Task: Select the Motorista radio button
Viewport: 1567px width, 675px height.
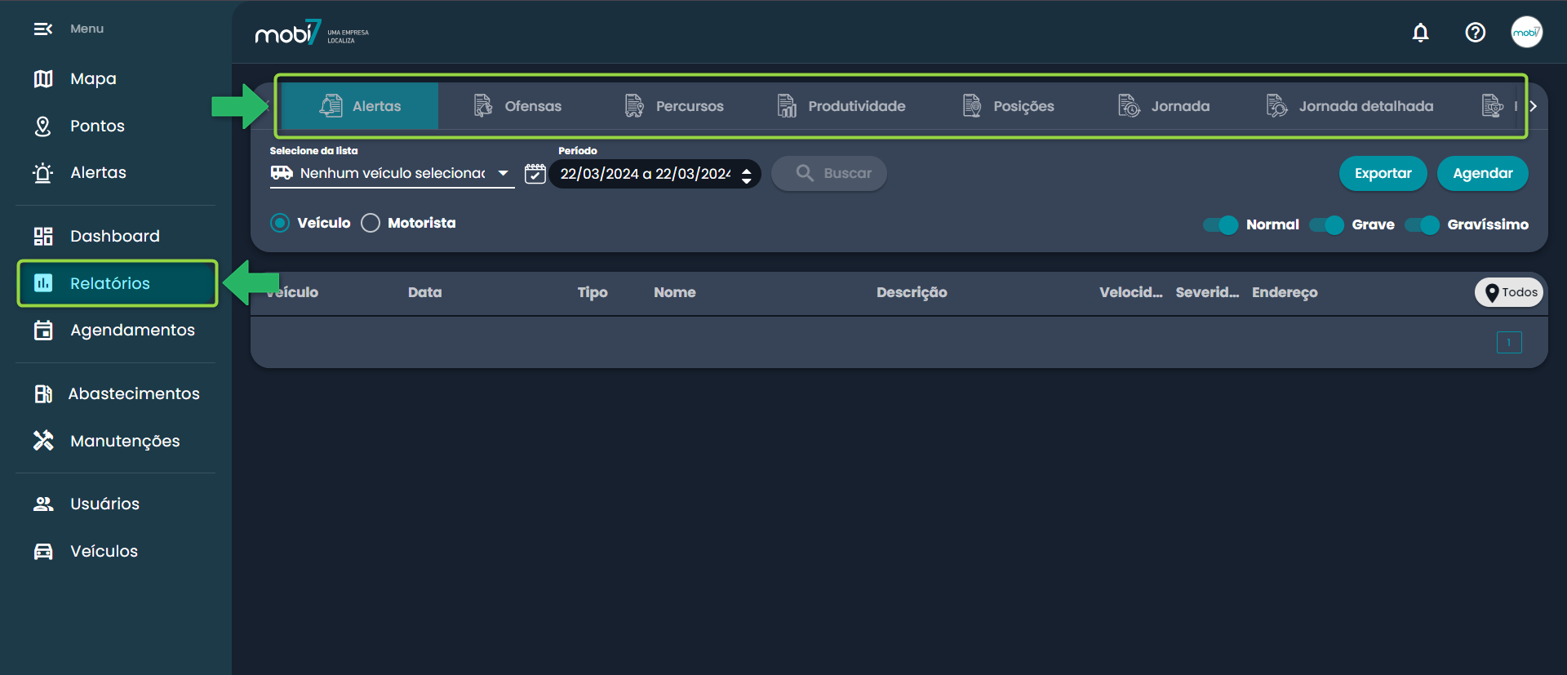Action: pyautogui.click(x=371, y=224)
